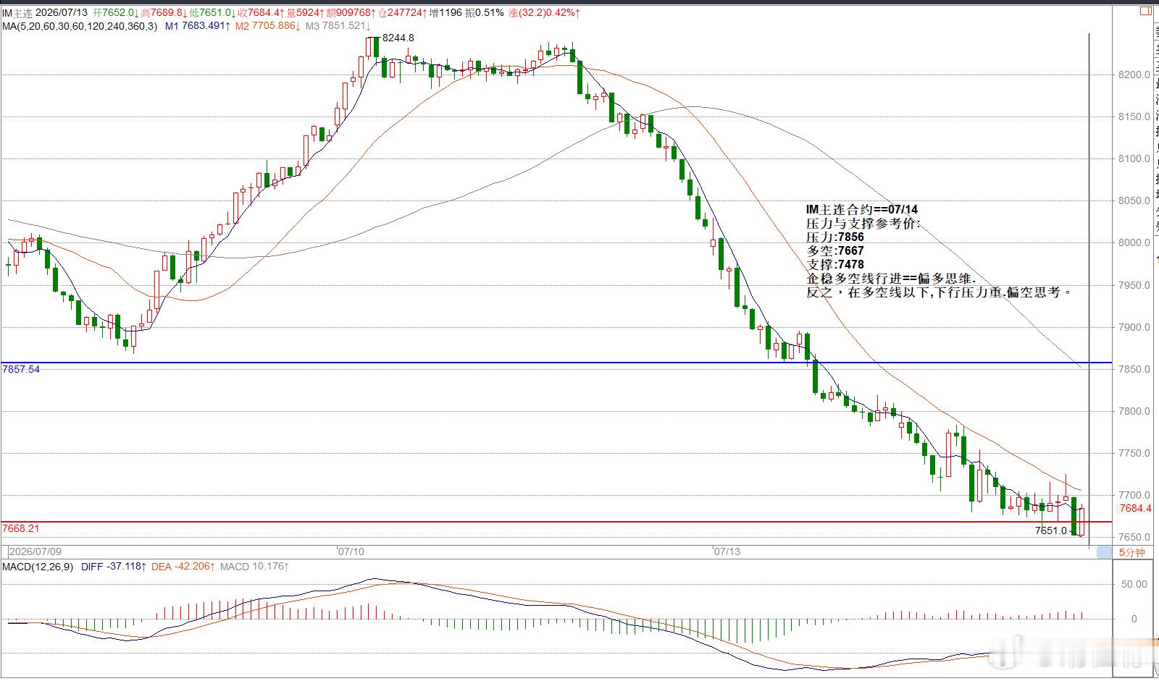Click the close price 收7684.4
Screen dimensions: 1159x681
pyautogui.click(x=262, y=13)
